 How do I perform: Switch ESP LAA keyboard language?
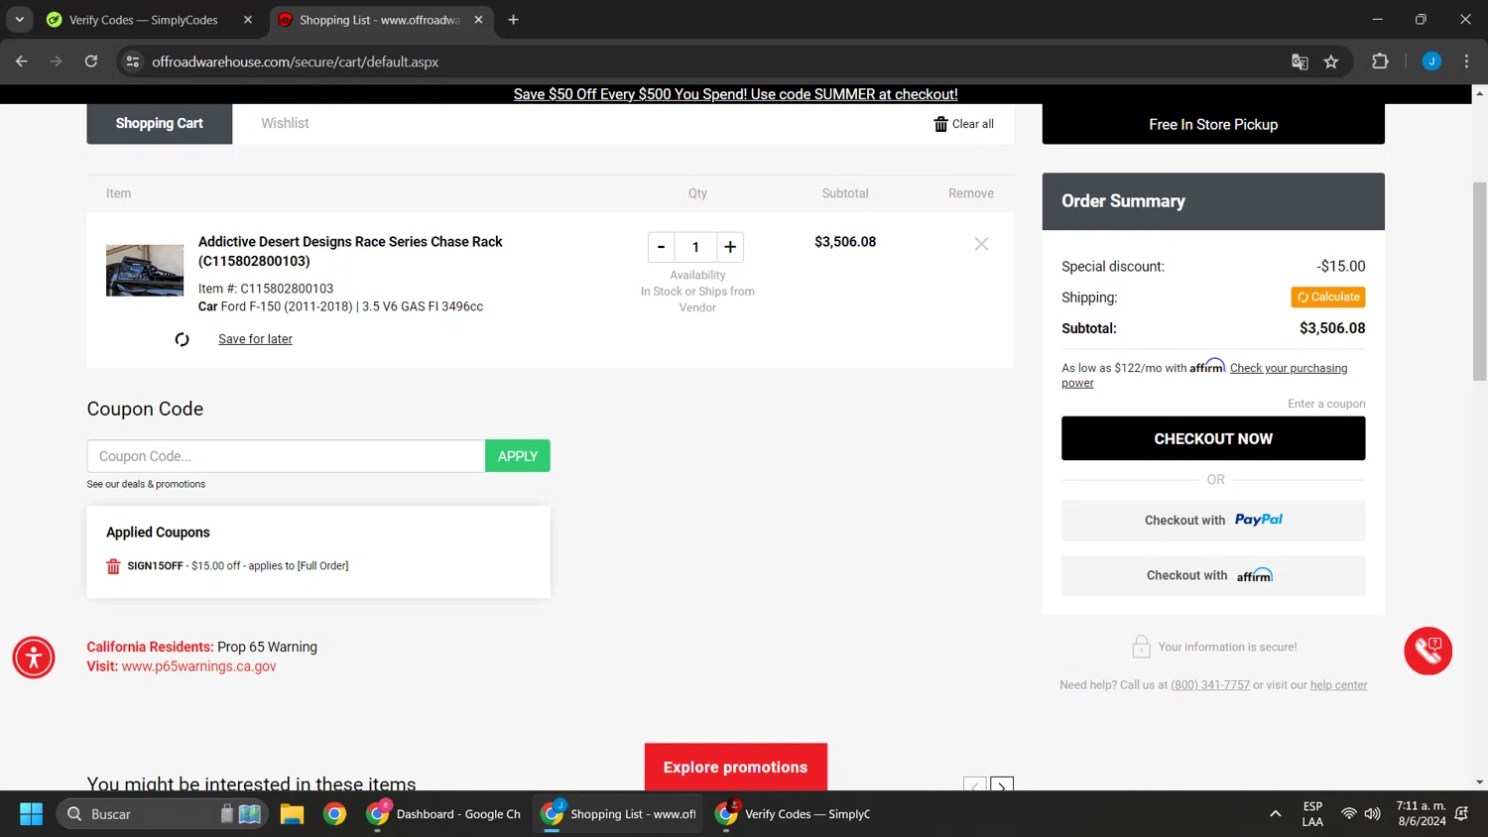click(1312, 814)
